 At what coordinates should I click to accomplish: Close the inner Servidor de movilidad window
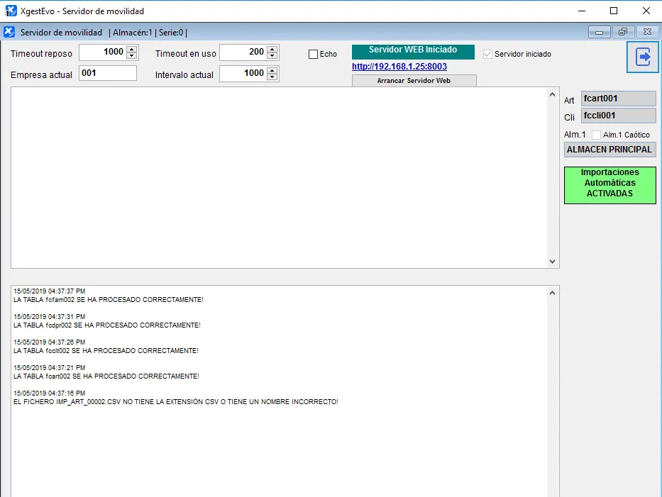646,32
